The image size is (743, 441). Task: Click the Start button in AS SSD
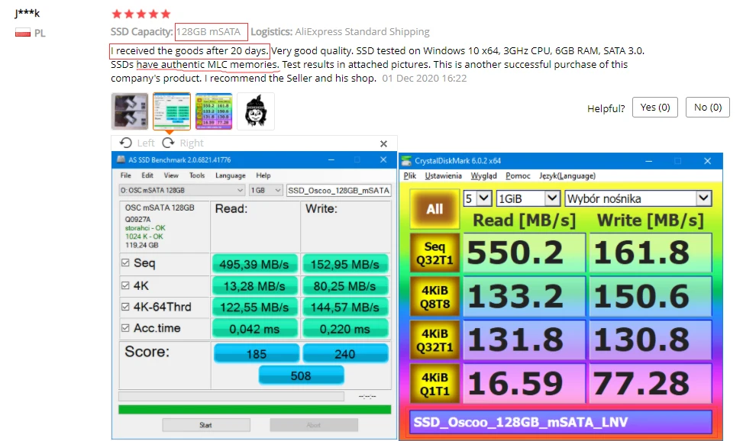pyautogui.click(x=206, y=425)
